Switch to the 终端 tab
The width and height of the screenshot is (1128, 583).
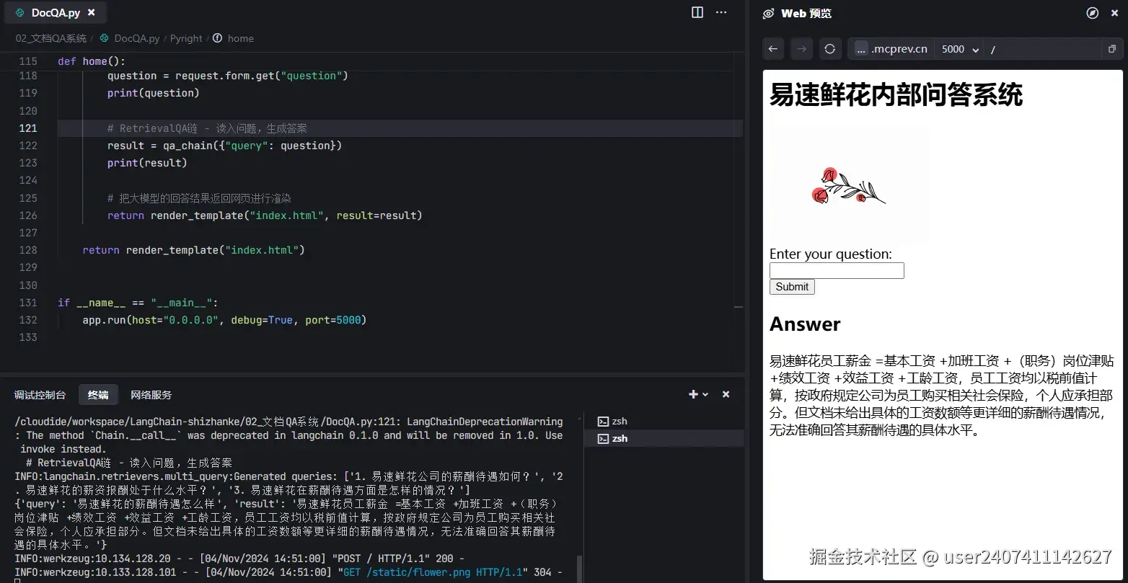[98, 395]
